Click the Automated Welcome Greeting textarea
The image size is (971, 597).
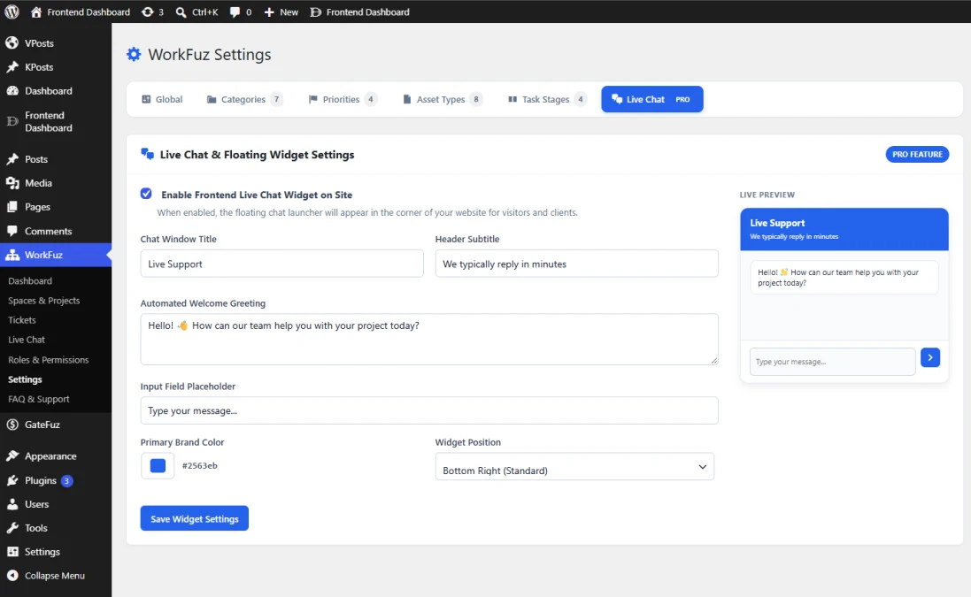click(429, 339)
